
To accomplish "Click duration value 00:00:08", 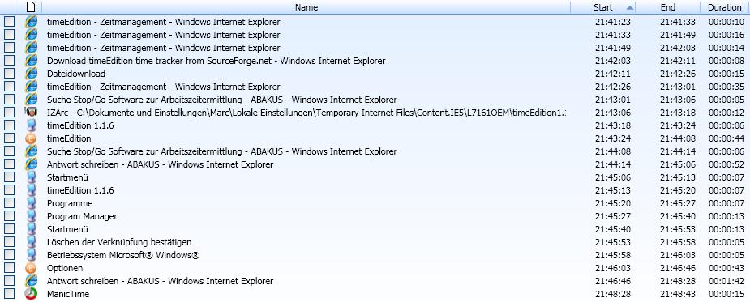I will [726, 61].
